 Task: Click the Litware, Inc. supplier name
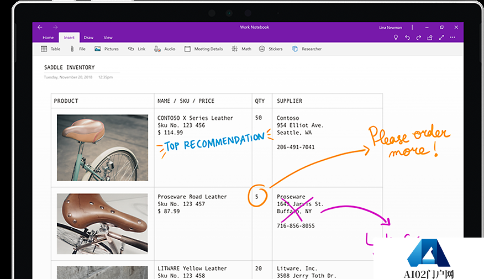297,269
